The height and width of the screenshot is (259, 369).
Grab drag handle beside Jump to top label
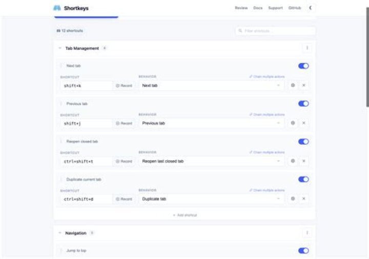(x=61, y=250)
